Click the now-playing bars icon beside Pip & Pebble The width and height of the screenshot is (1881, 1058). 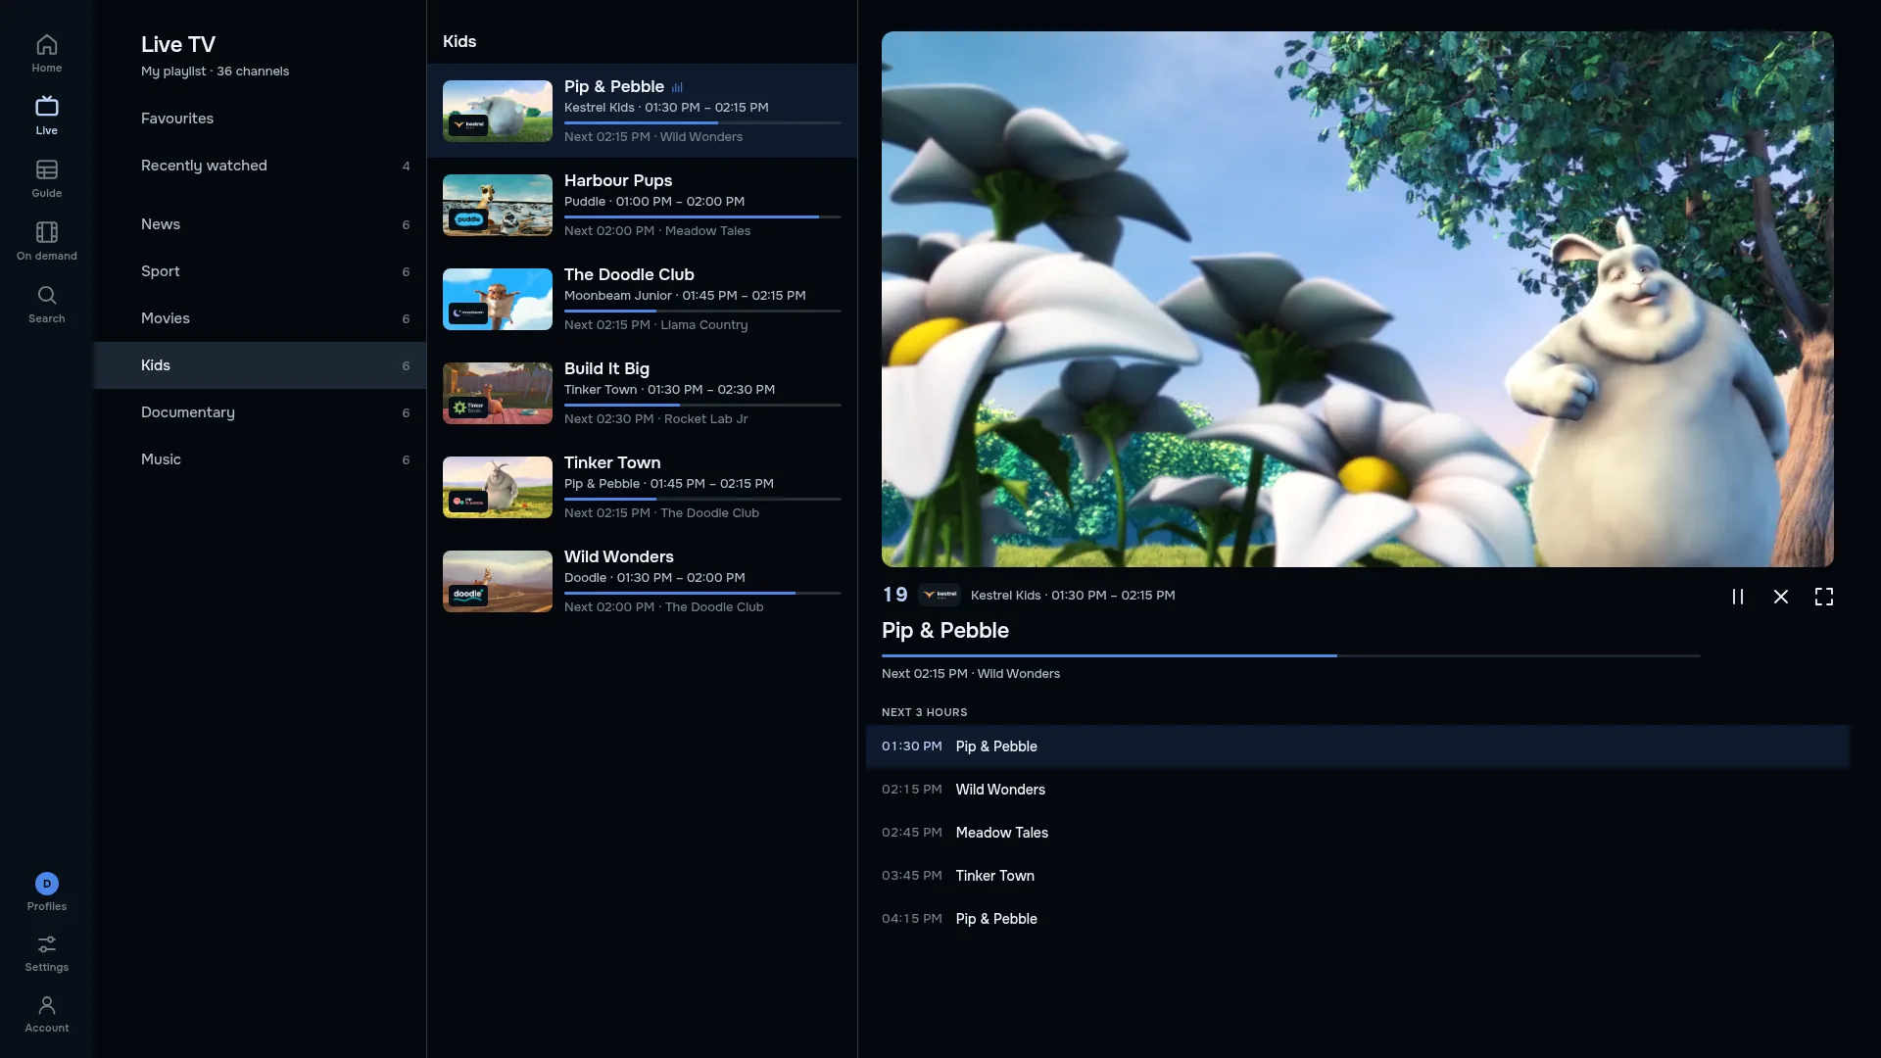tap(677, 87)
